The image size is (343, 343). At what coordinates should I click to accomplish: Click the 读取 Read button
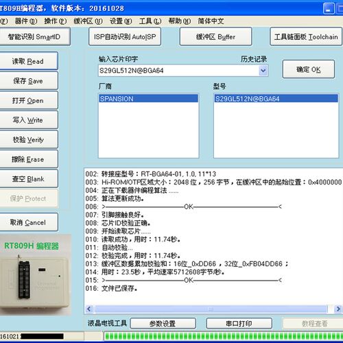click(28, 61)
